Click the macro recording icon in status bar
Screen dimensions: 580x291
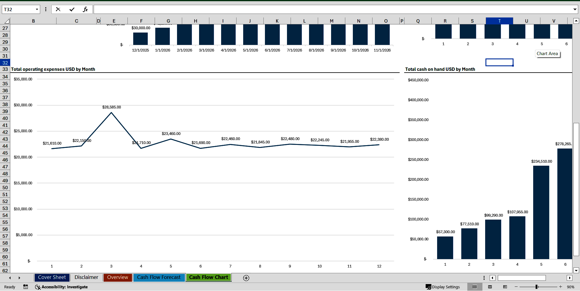(26, 287)
